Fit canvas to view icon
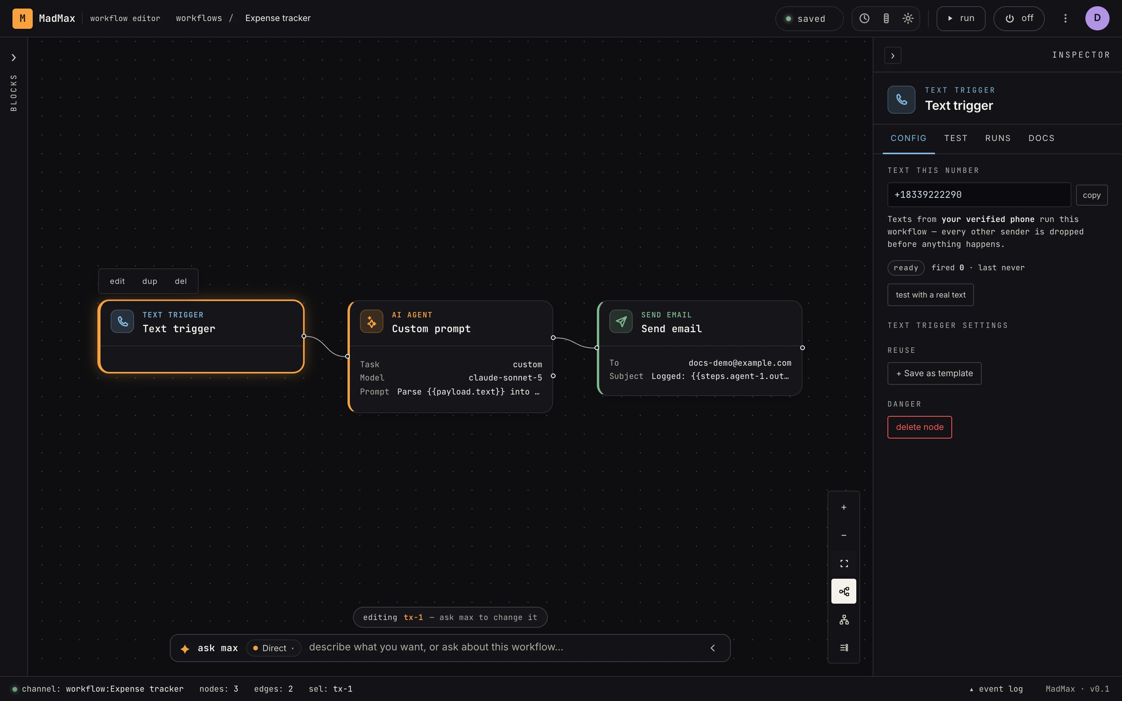The width and height of the screenshot is (1122, 701). (844, 563)
